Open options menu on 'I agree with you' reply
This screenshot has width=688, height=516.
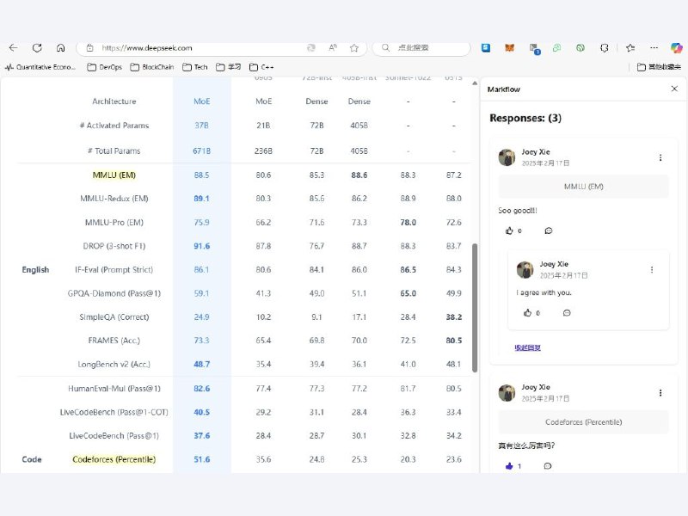pos(652,270)
